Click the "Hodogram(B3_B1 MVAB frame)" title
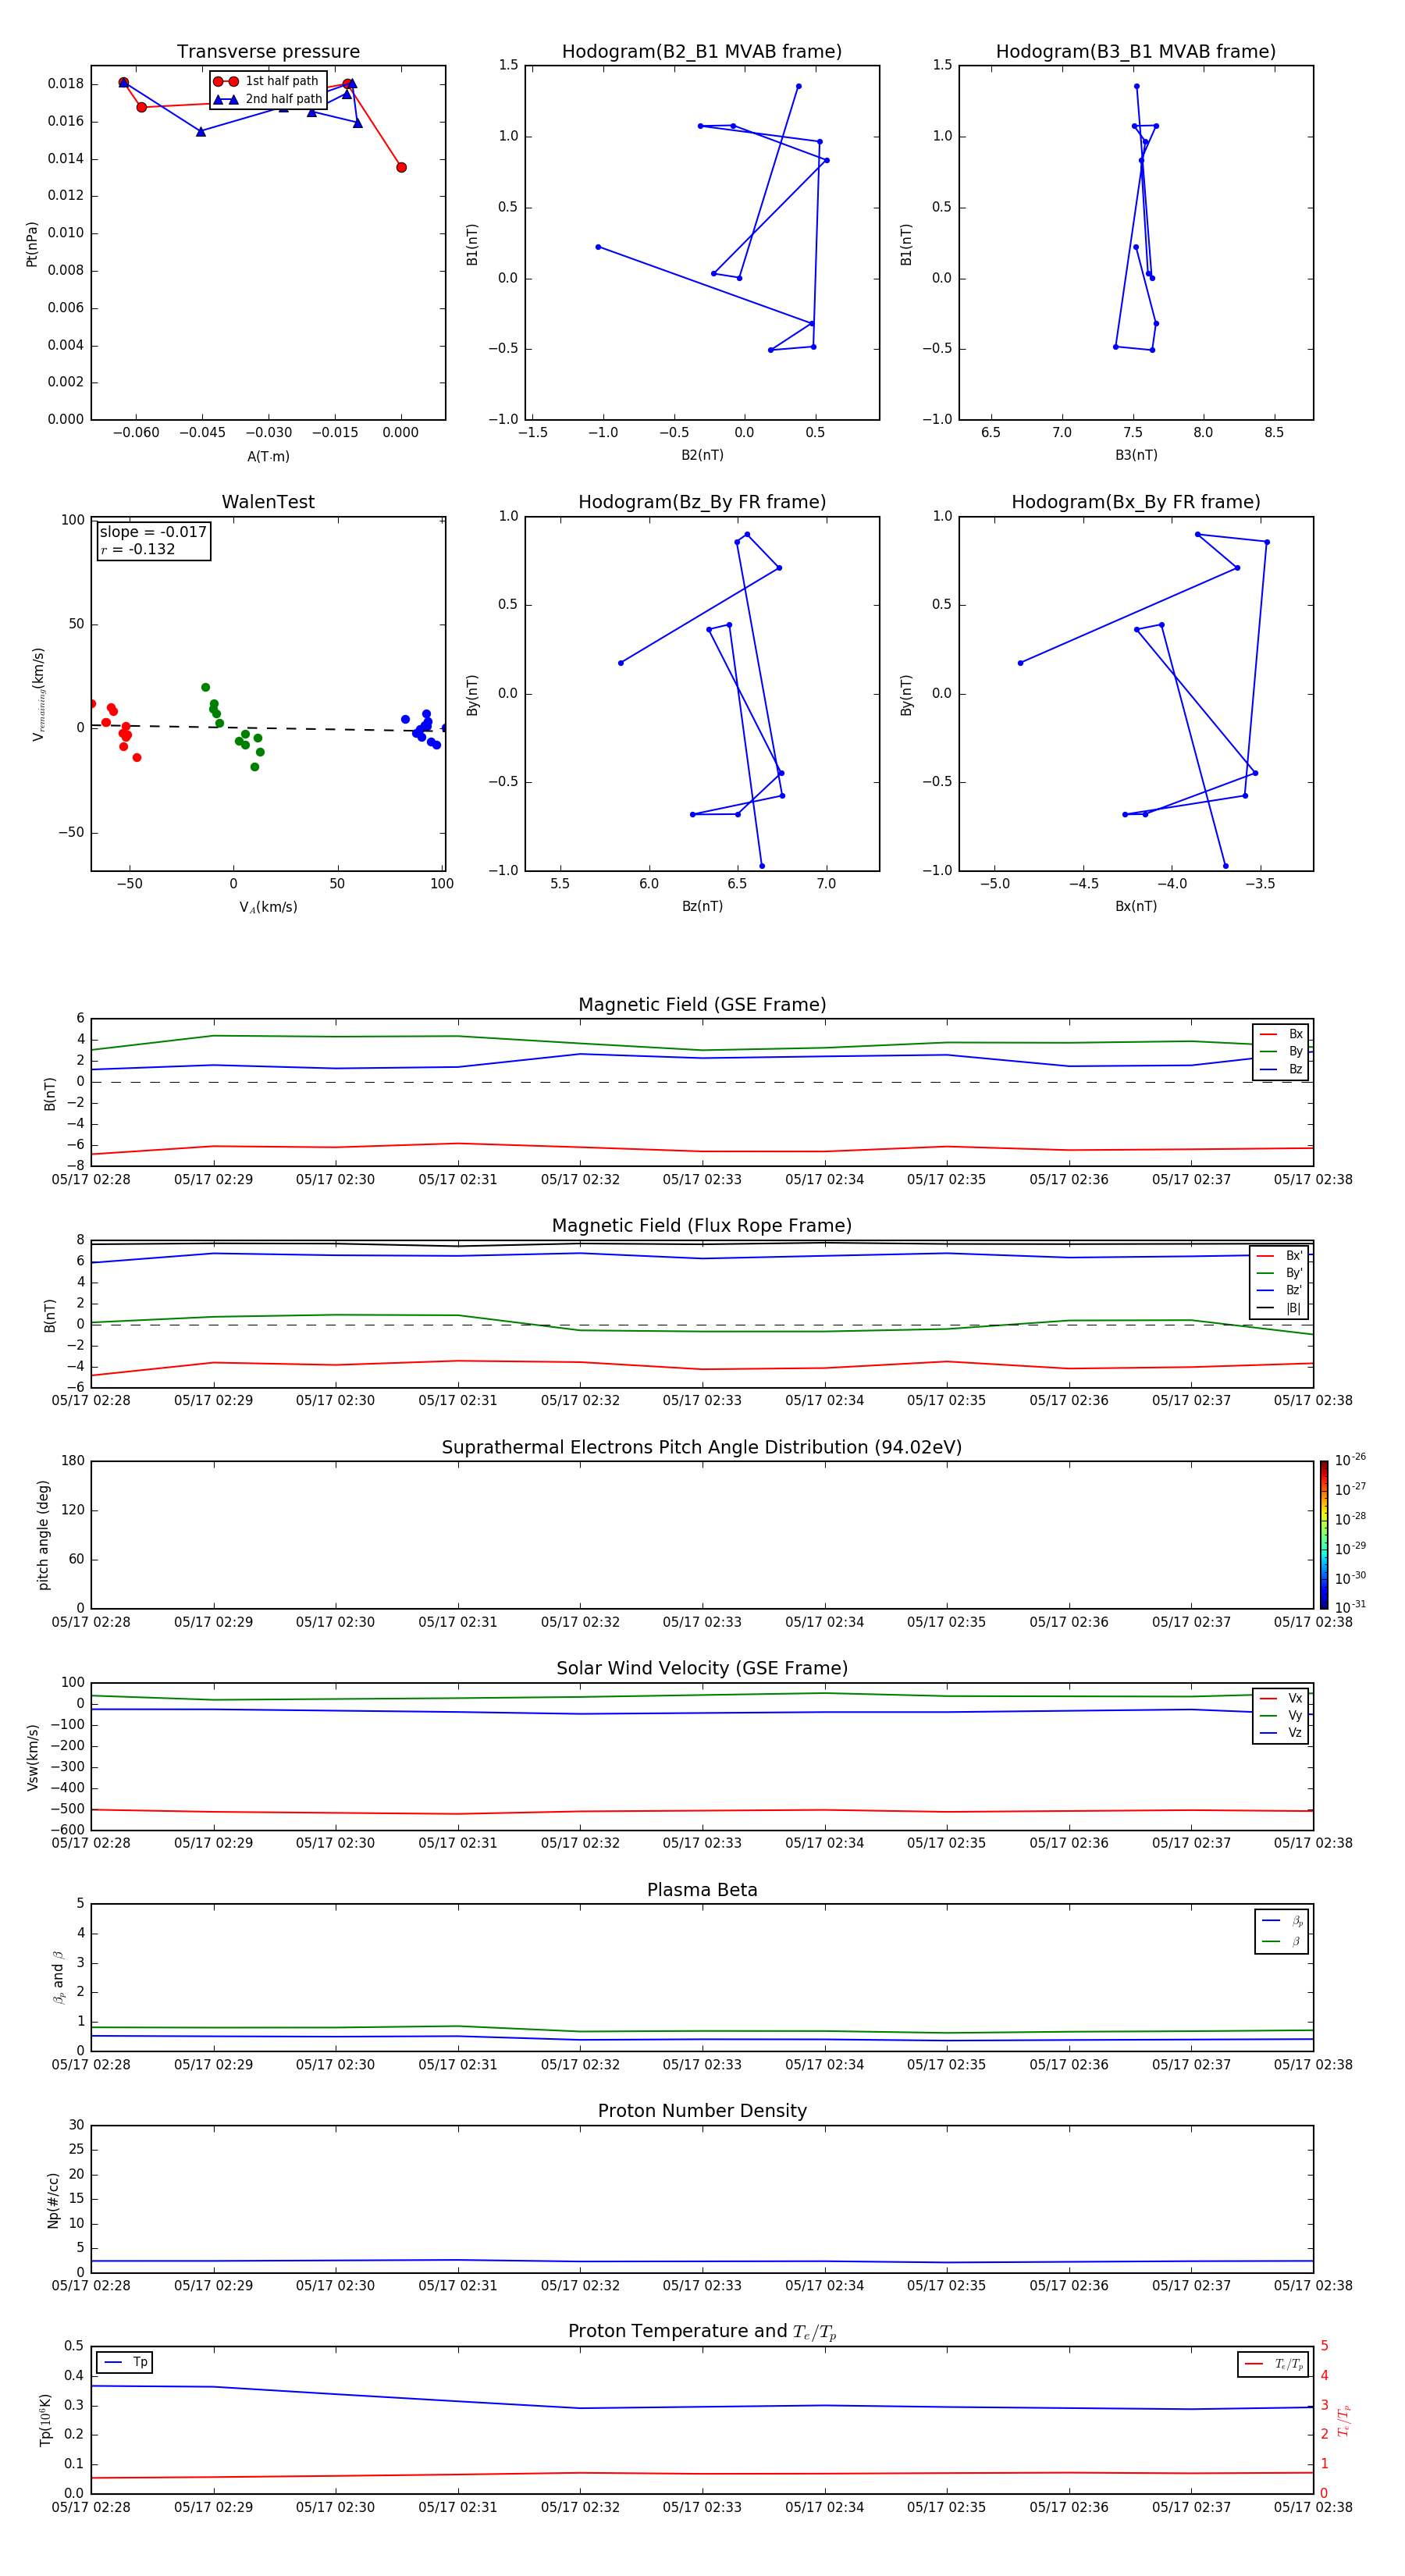Viewport: 1405px width, 2576px height. tap(1136, 51)
